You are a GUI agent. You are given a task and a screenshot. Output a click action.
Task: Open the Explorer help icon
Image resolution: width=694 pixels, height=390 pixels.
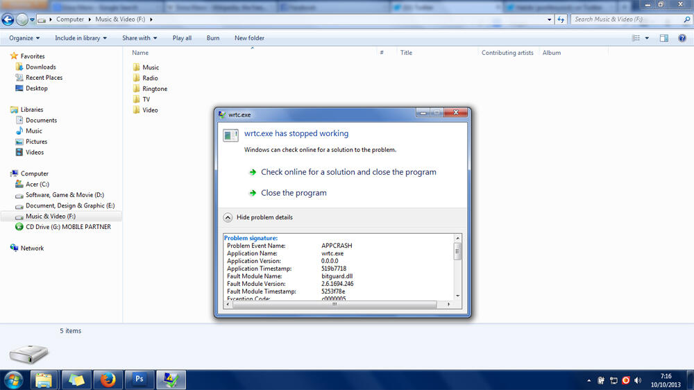(x=682, y=38)
